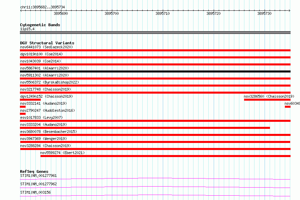Click the gray 11p15.4 cytogenetic band bar
Image resolution: width=300 pixels, height=200 pixels.
[155, 33]
